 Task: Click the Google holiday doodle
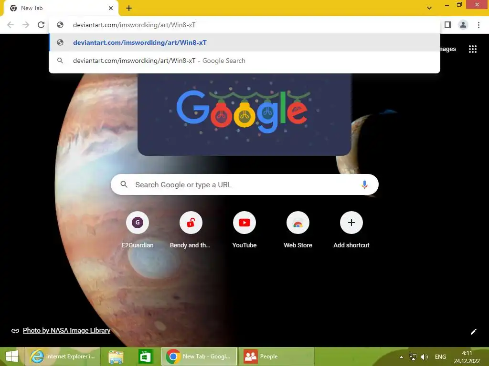pos(244,114)
